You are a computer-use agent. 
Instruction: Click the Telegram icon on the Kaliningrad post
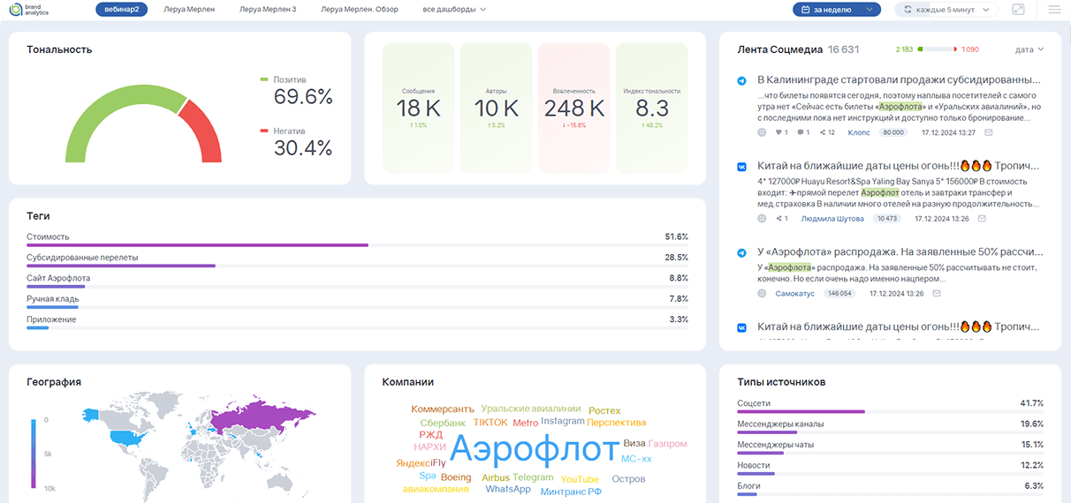pyautogui.click(x=742, y=81)
